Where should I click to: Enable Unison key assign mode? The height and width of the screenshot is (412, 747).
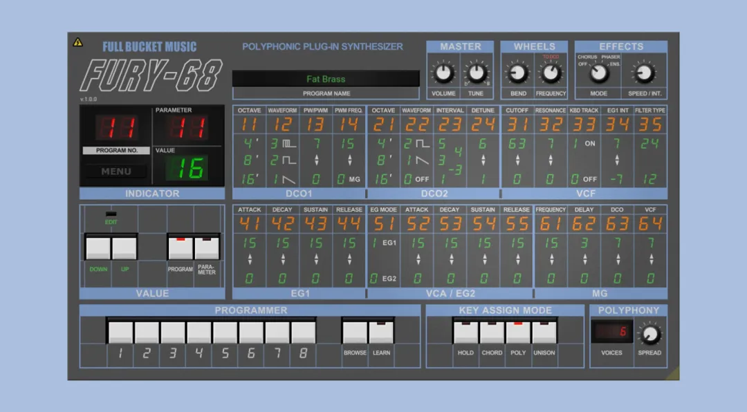point(544,332)
